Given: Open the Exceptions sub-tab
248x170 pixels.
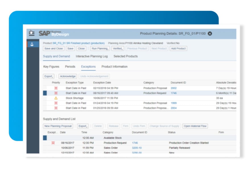Looking at the screenshot, I should 88,67.
